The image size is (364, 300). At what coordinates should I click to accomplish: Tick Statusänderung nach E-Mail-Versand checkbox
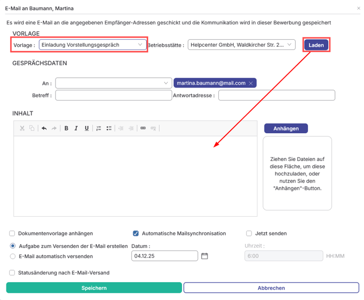[12, 272]
